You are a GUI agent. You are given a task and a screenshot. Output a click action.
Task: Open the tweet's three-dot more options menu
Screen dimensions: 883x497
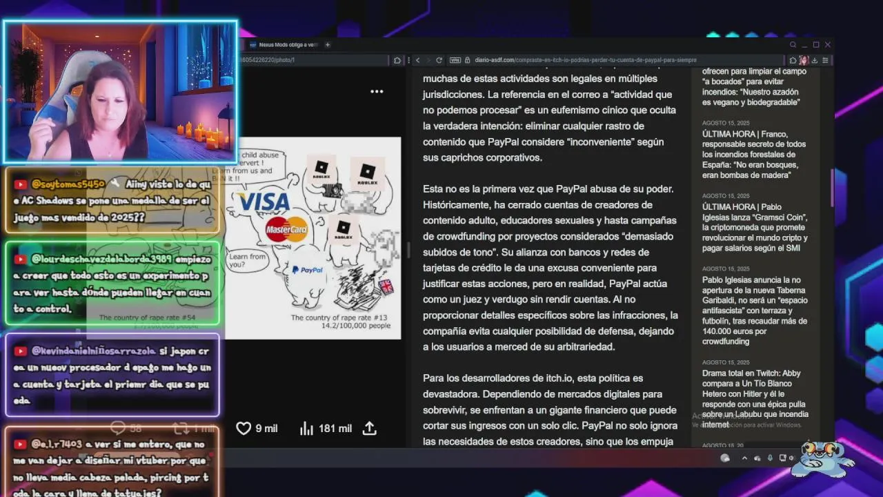point(377,91)
